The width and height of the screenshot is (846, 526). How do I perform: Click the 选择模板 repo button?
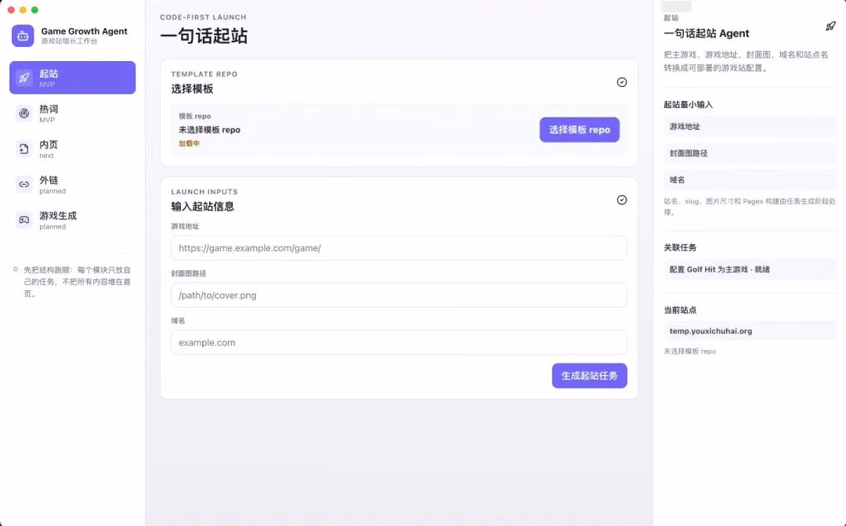coord(580,130)
